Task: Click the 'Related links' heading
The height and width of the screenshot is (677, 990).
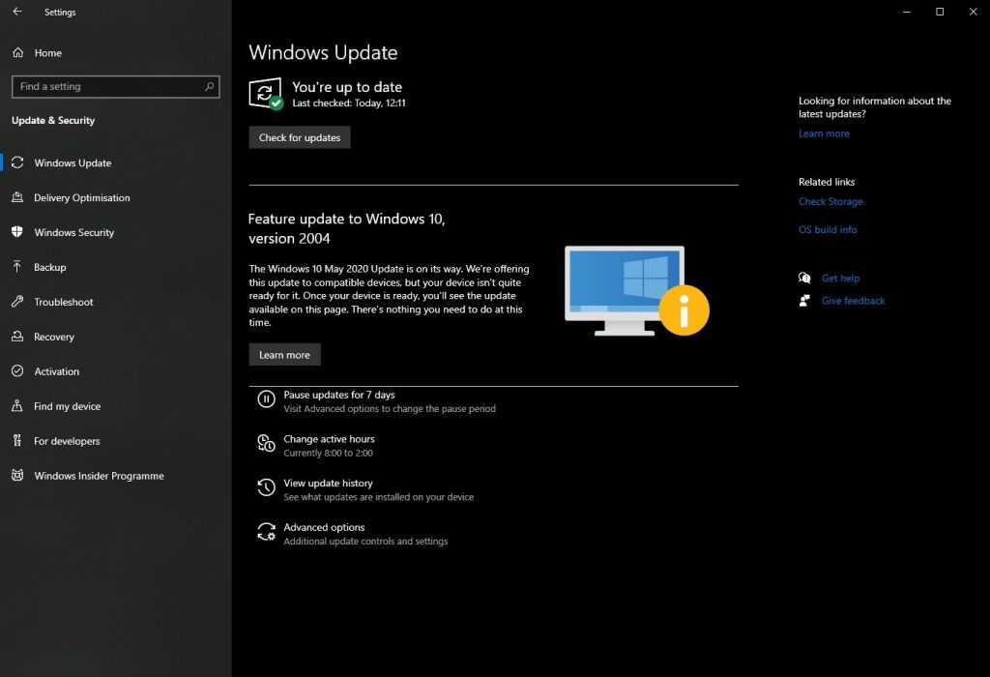Action: pyautogui.click(x=827, y=182)
